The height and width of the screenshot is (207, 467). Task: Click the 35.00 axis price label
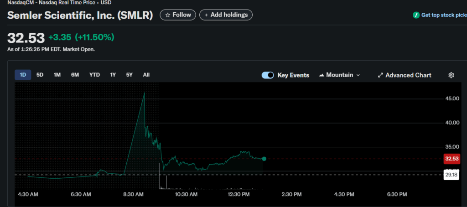coord(451,147)
